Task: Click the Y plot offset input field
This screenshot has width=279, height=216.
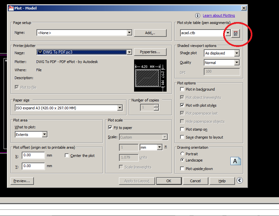Action: point(33,166)
